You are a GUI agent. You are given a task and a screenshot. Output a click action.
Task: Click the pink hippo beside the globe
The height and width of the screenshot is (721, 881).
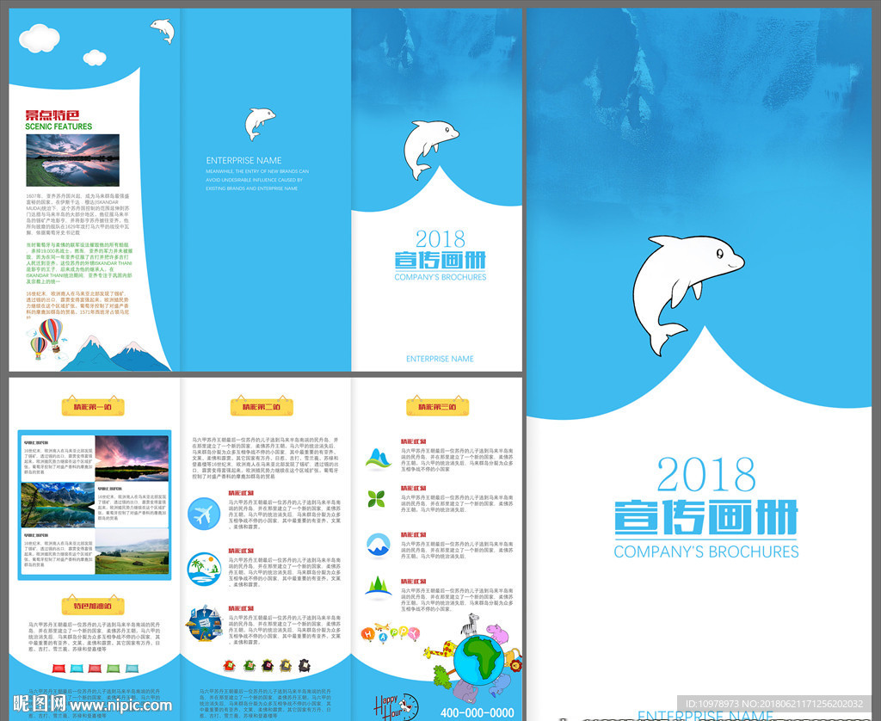tap(498, 633)
